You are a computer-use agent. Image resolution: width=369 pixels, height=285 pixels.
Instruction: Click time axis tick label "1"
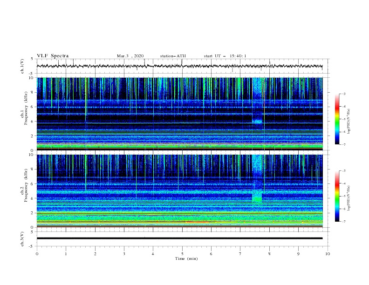[x=66, y=254]
